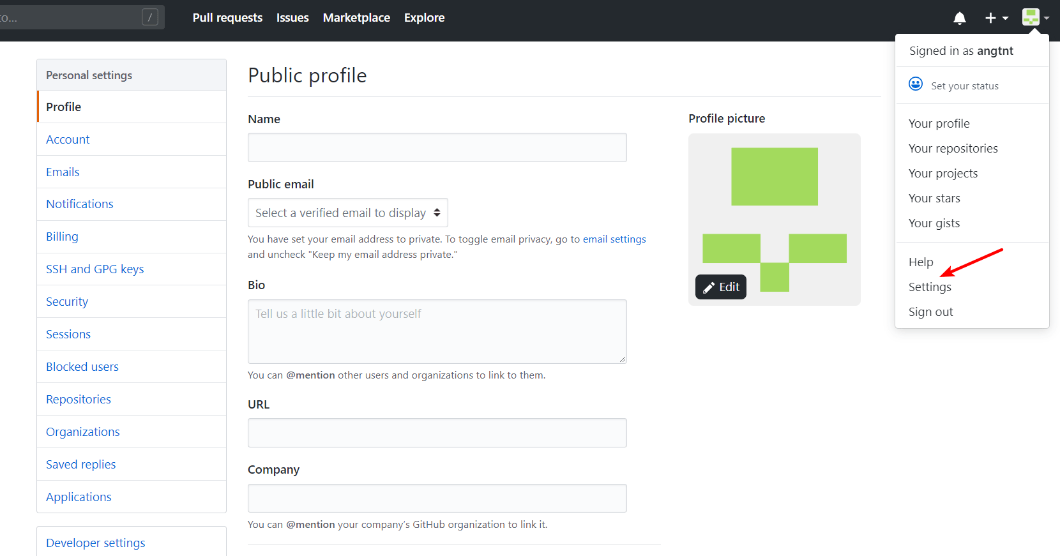Click the slash search shortcut icon
The height and width of the screenshot is (556, 1060).
(x=149, y=17)
